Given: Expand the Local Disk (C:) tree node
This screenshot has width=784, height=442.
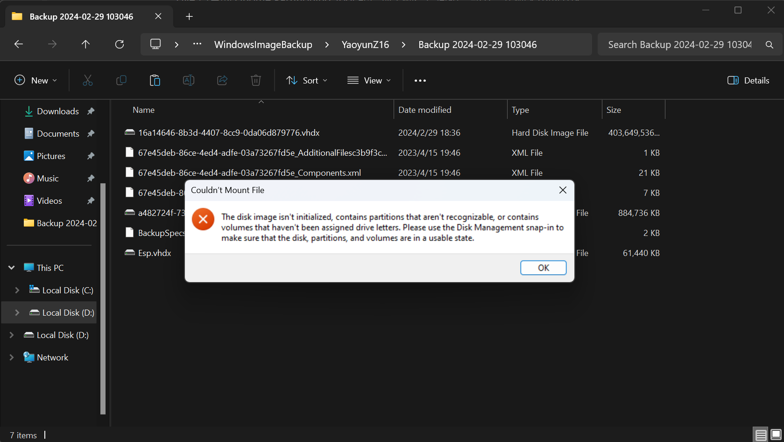Looking at the screenshot, I should (x=17, y=290).
